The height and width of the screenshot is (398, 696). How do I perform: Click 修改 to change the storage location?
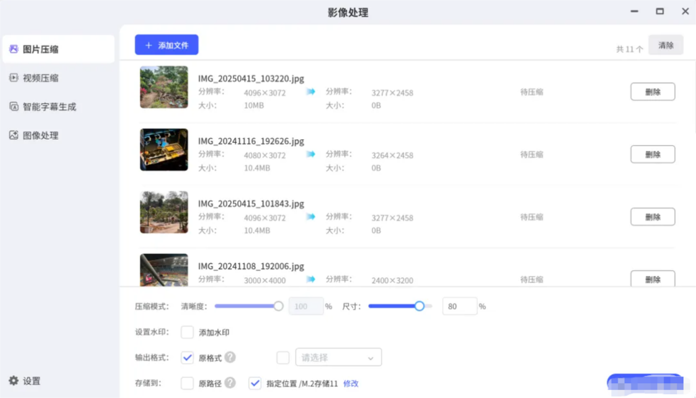pyautogui.click(x=350, y=383)
